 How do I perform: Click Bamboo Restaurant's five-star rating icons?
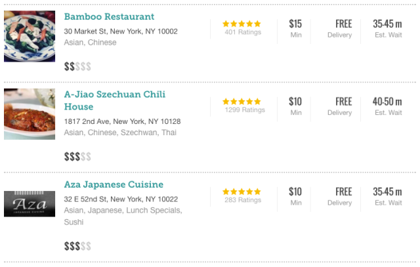[x=241, y=24]
